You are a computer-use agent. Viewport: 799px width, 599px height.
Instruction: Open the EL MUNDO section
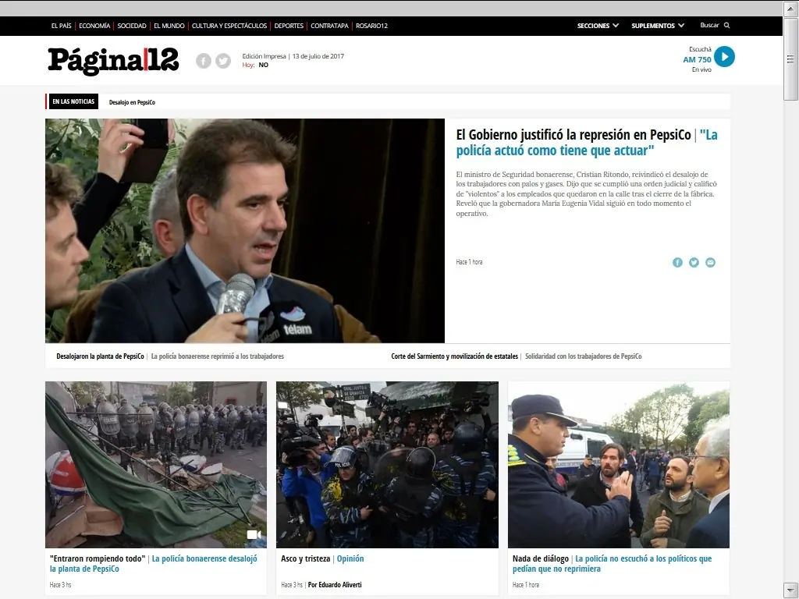(169, 26)
